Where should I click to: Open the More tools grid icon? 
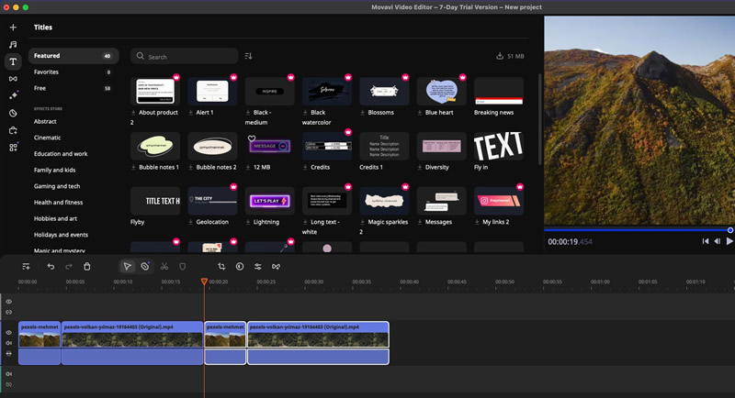13,148
